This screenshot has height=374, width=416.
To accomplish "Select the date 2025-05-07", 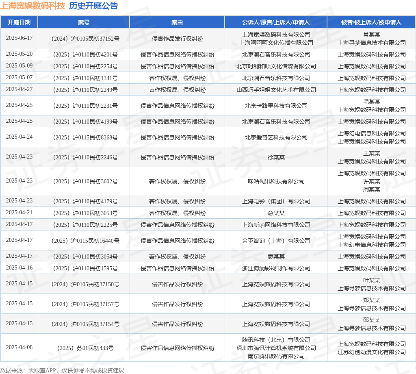I will (x=19, y=77).
